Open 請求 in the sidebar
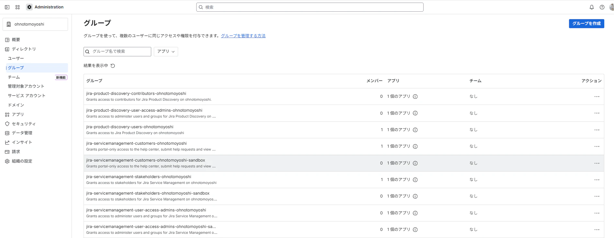Image resolution: width=614 pixels, height=238 pixels. [x=35, y=152]
